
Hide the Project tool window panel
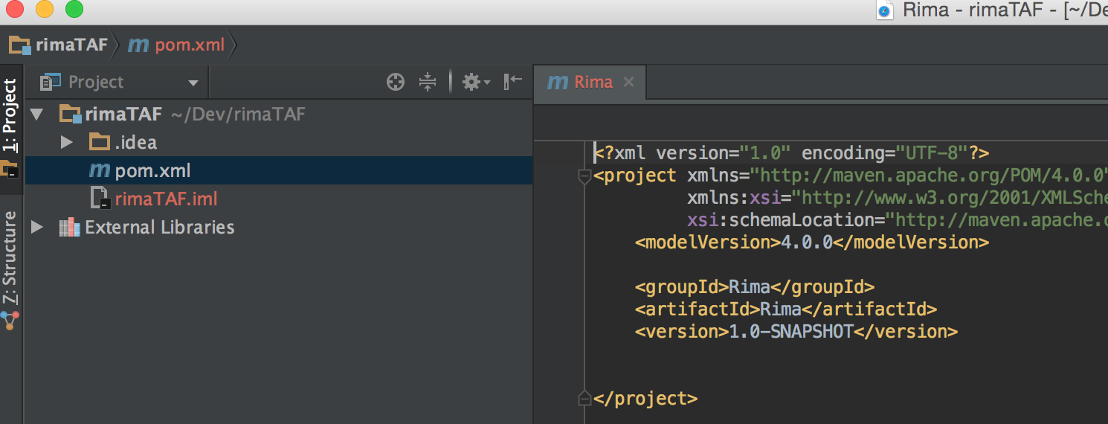coord(512,81)
